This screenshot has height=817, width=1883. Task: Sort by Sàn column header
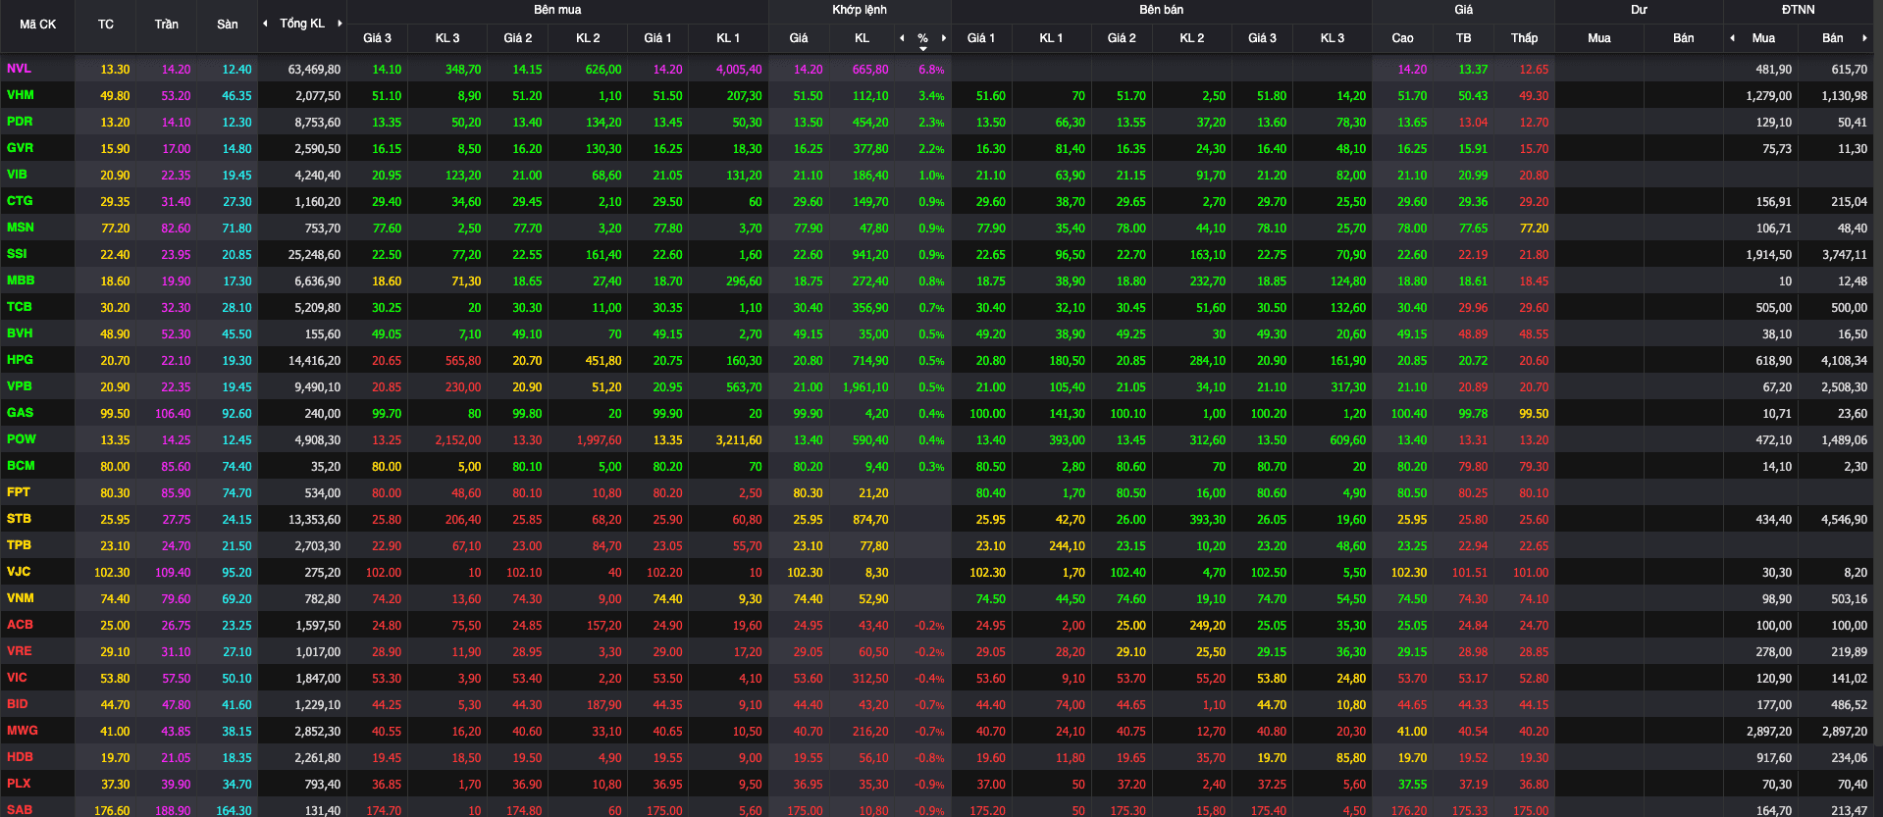tap(228, 25)
